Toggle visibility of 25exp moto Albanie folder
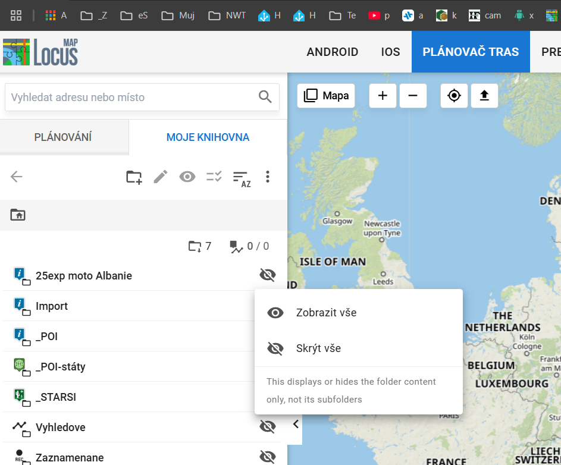 (268, 275)
